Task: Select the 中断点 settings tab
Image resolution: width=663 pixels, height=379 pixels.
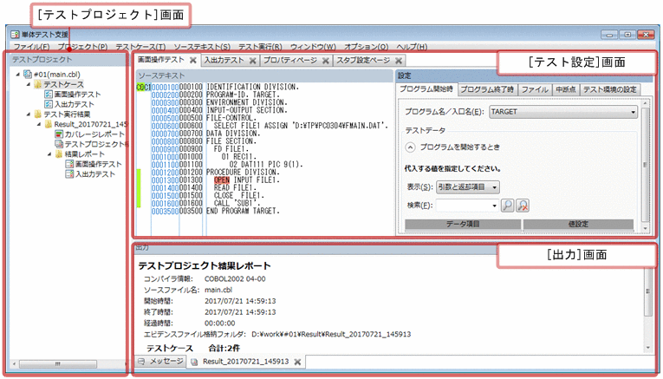Action: pos(566,89)
